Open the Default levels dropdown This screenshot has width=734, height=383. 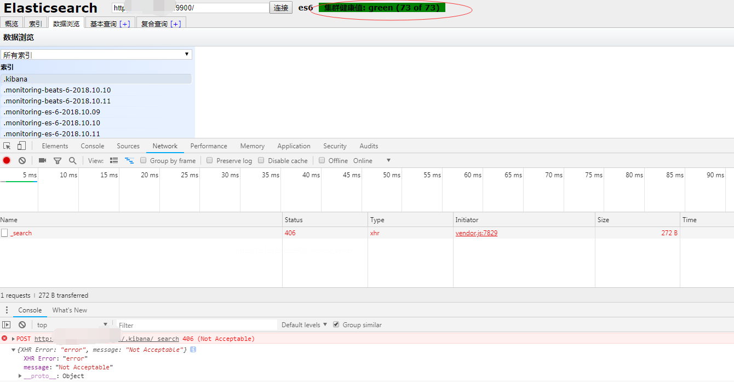304,325
